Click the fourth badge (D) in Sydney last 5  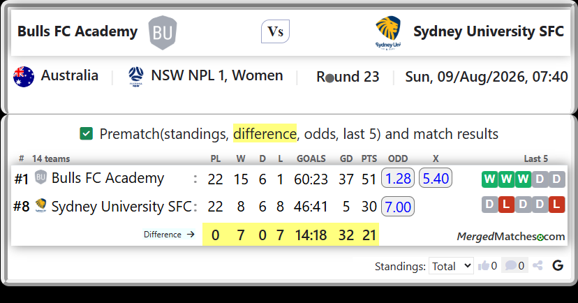pyautogui.click(x=540, y=205)
